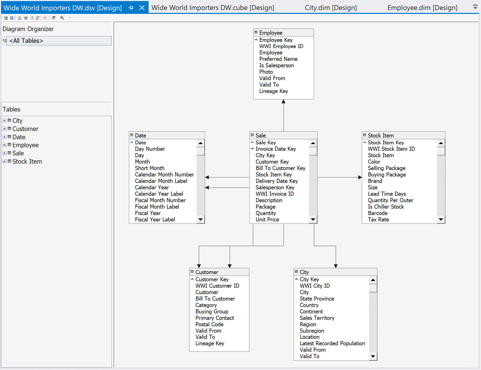This screenshot has height=370, width=481.
Task: Select Invoice Date Key in Sale table
Action: click(x=276, y=149)
